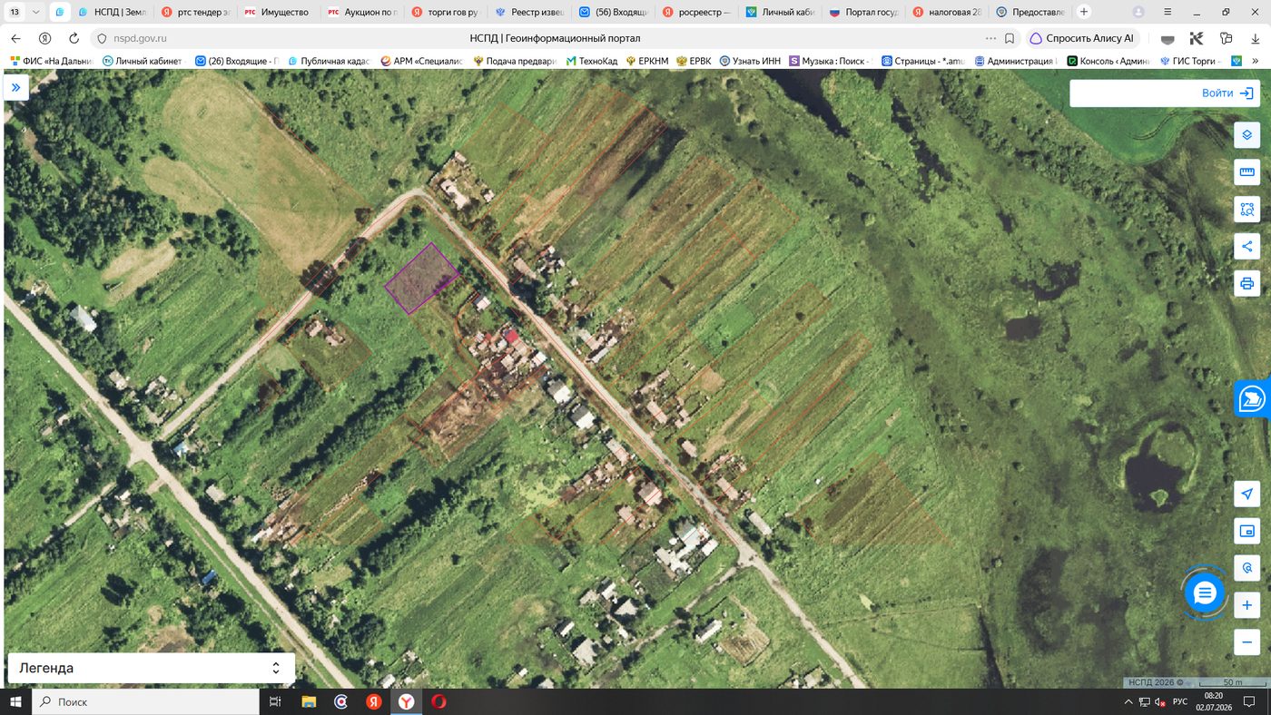Viewport: 1271px width, 715px height.
Task: Center map on my location
Action: coord(1246,494)
